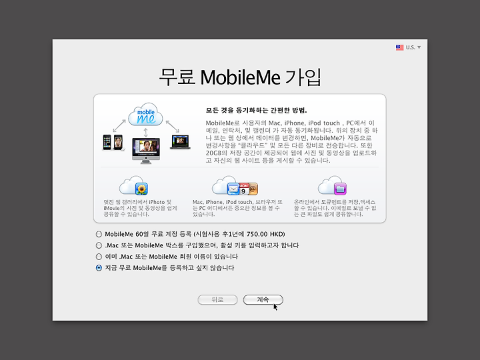The width and height of the screenshot is (480, 360).
Task: Click the MacBook laptop image
Action: click(180, 142)
